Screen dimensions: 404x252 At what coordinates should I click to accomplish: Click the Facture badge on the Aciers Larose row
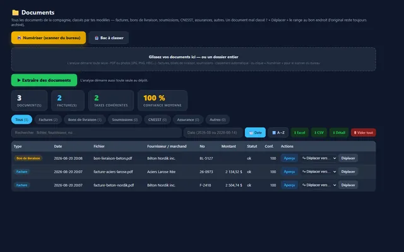pos(22,171)
